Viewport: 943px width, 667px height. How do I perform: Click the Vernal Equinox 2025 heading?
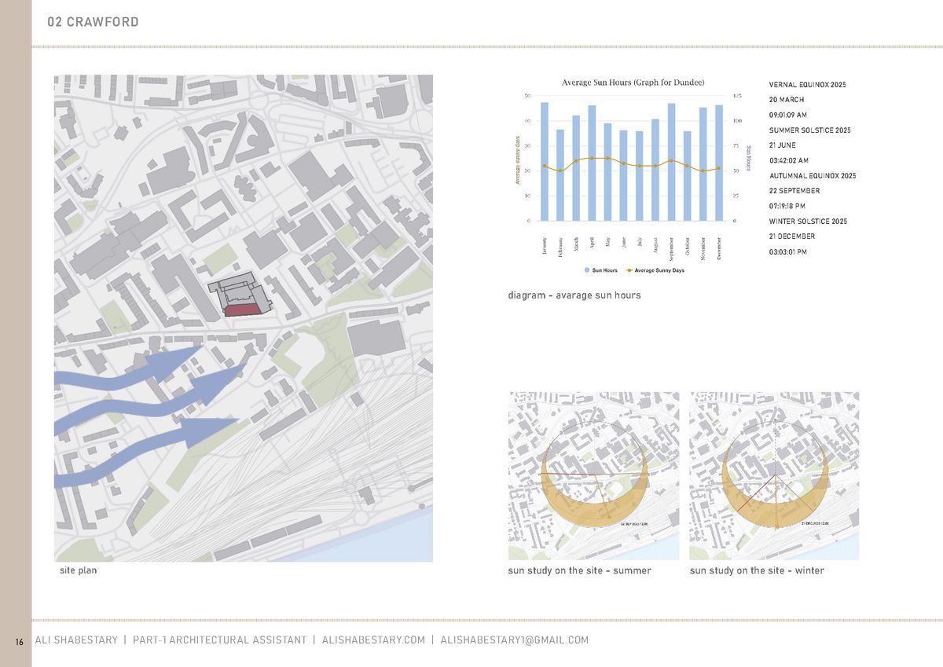coord(807,85)
